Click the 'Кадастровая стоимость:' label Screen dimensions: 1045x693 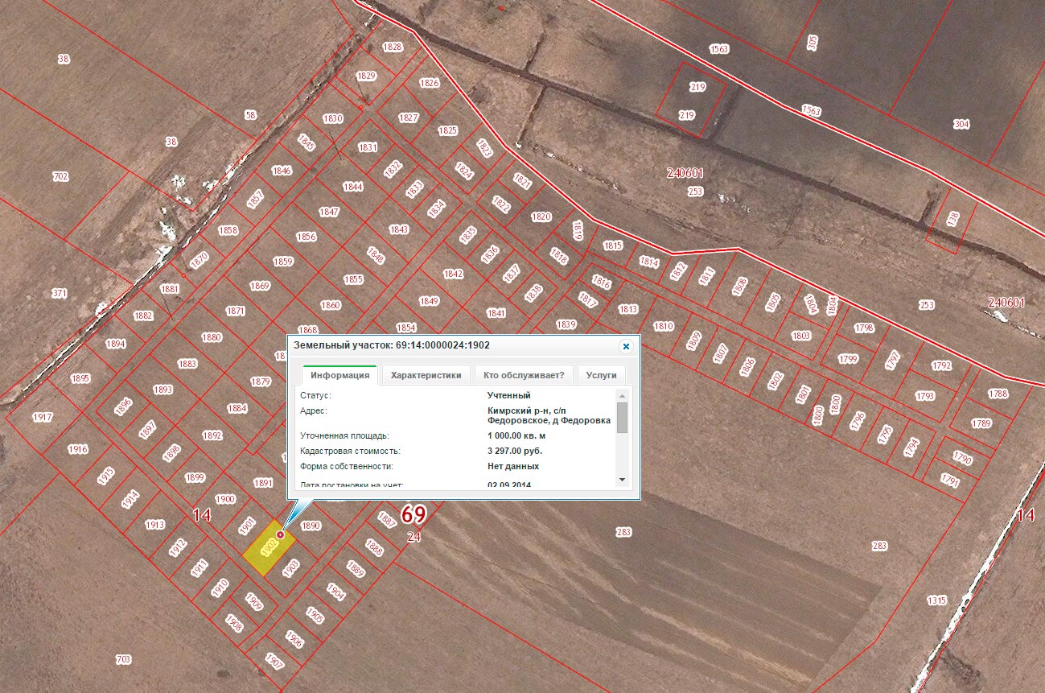coord(350,451)
